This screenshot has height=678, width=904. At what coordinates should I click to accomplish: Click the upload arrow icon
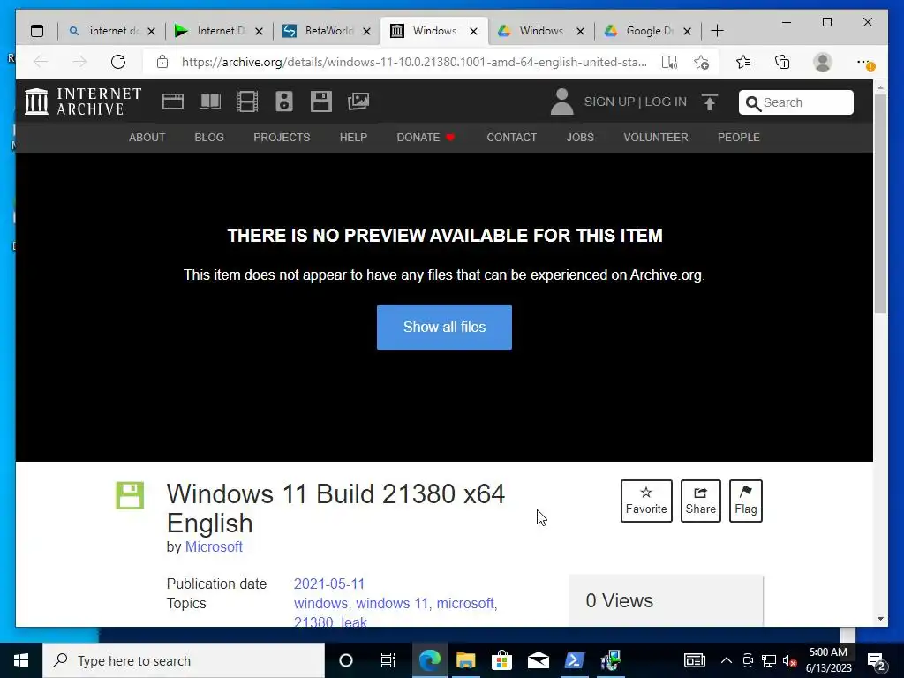[x=709, y=102]
